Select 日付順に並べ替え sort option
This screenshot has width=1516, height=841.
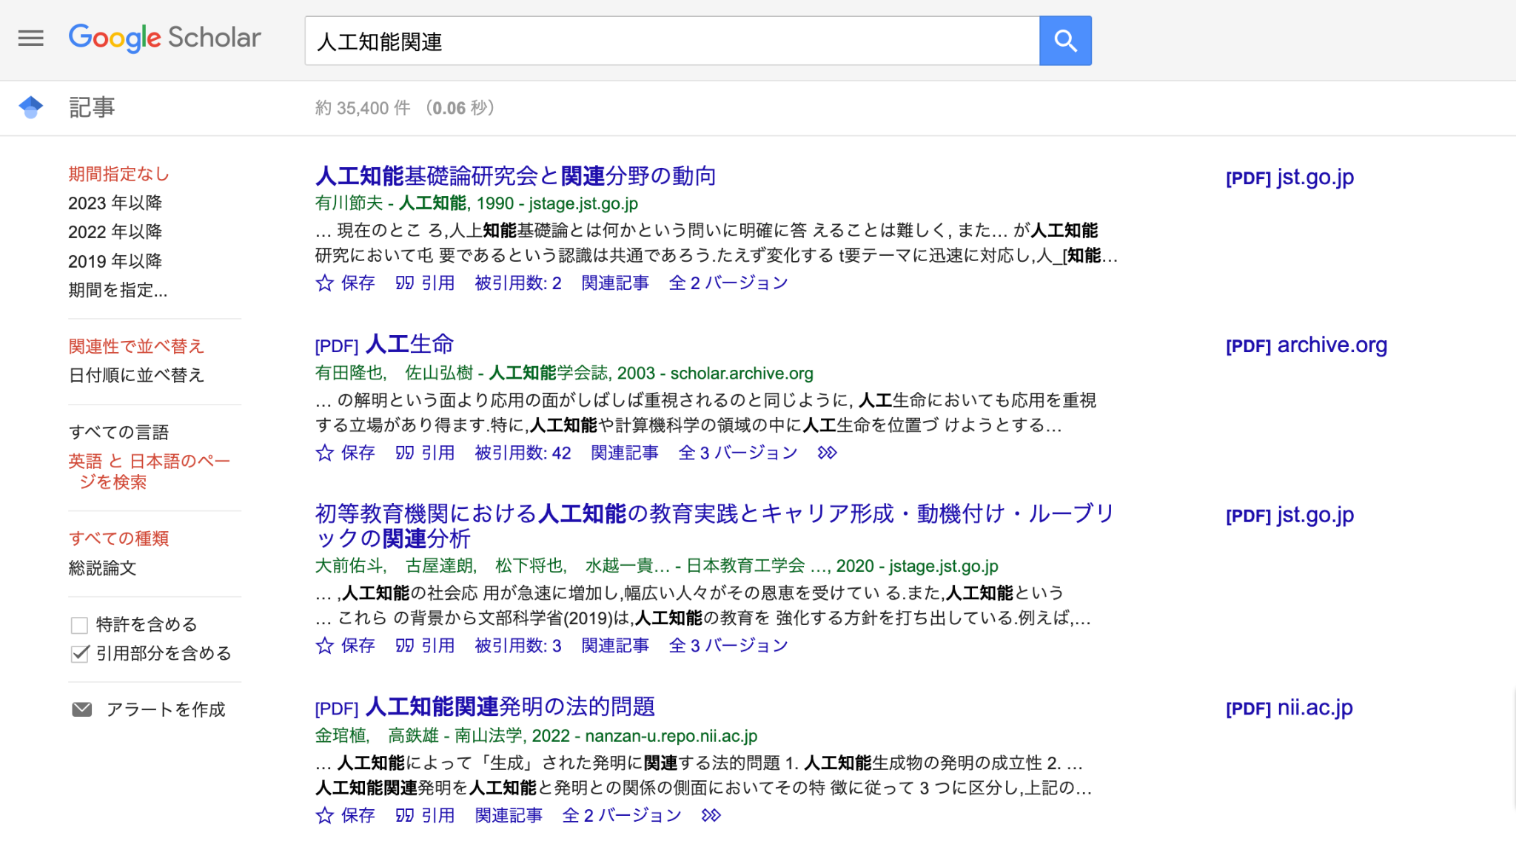point(135,375)
